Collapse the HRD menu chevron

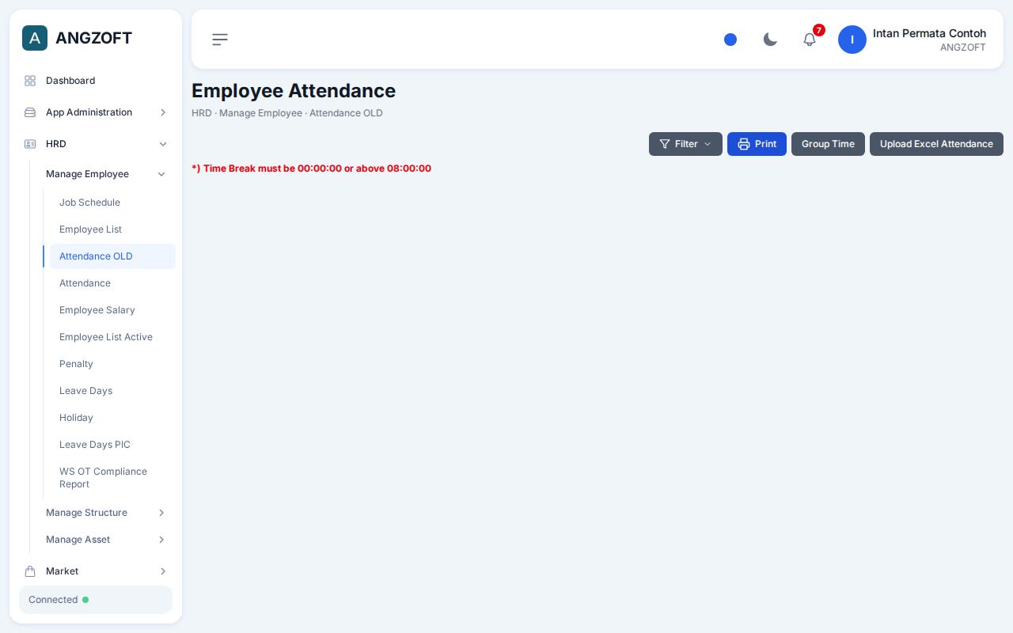click(163, 144)
